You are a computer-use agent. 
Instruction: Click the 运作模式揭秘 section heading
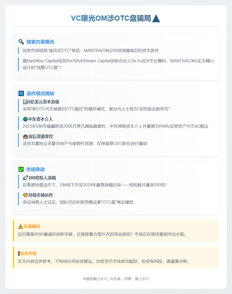40,93
